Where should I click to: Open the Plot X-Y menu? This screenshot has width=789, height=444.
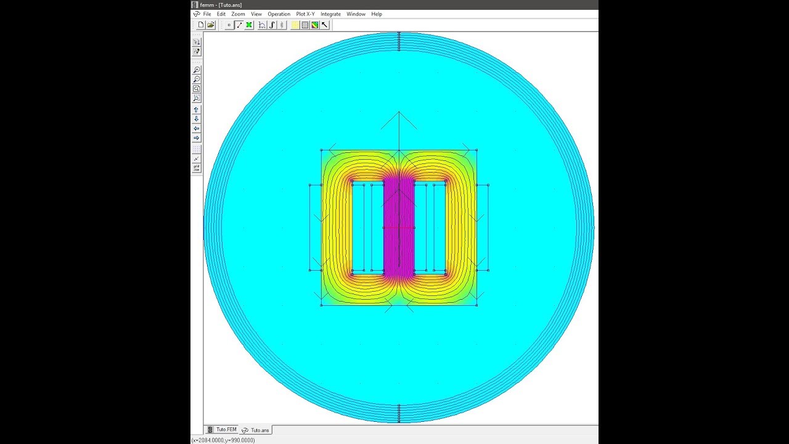[305, 14]
